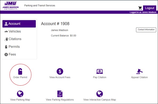Click the James Madison name under the account heading
The width and height of the screenshot is (158, 104).
click(60, 30)
